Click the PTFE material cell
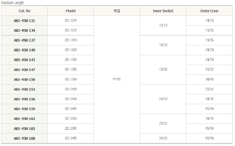This screenshot has height=146, width=235. coord(117,79)
